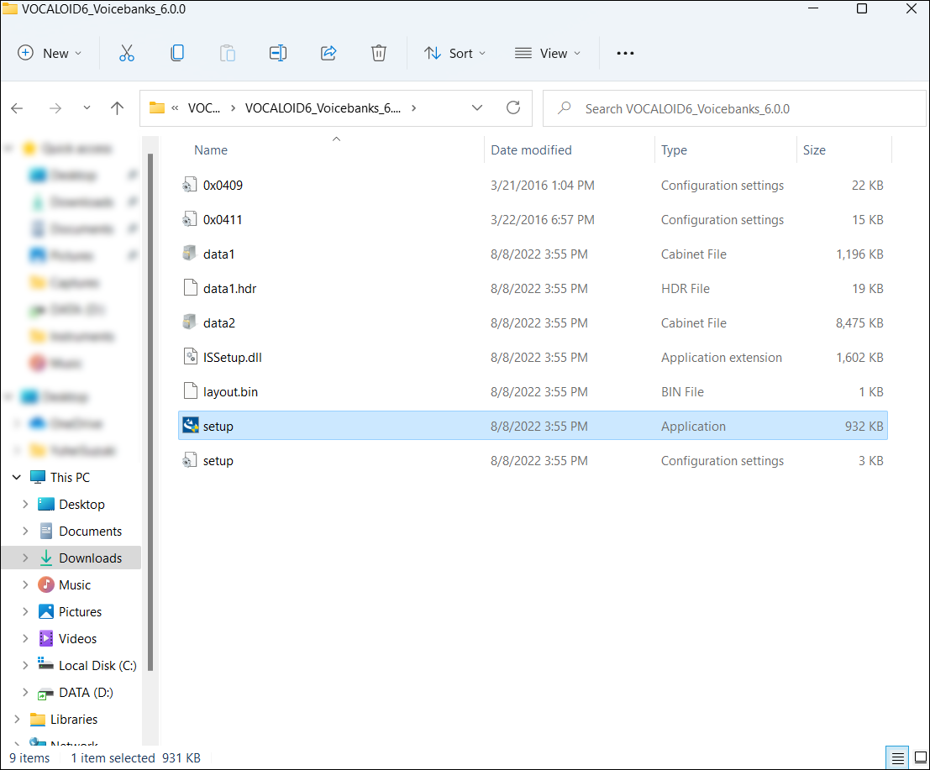Open the See more ellipsis menu
Viewport: 930px width, 770px height.
click(625, 53)
